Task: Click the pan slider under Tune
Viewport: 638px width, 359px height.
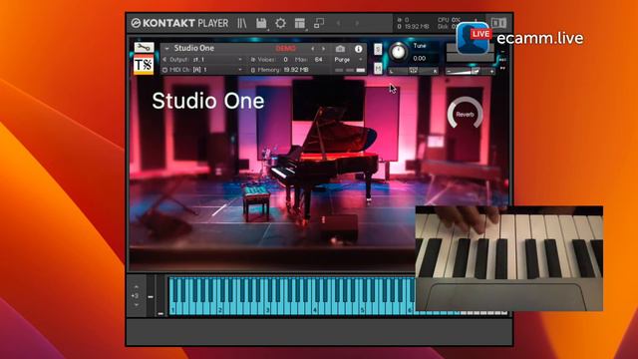Action: (x=413, y=71)
